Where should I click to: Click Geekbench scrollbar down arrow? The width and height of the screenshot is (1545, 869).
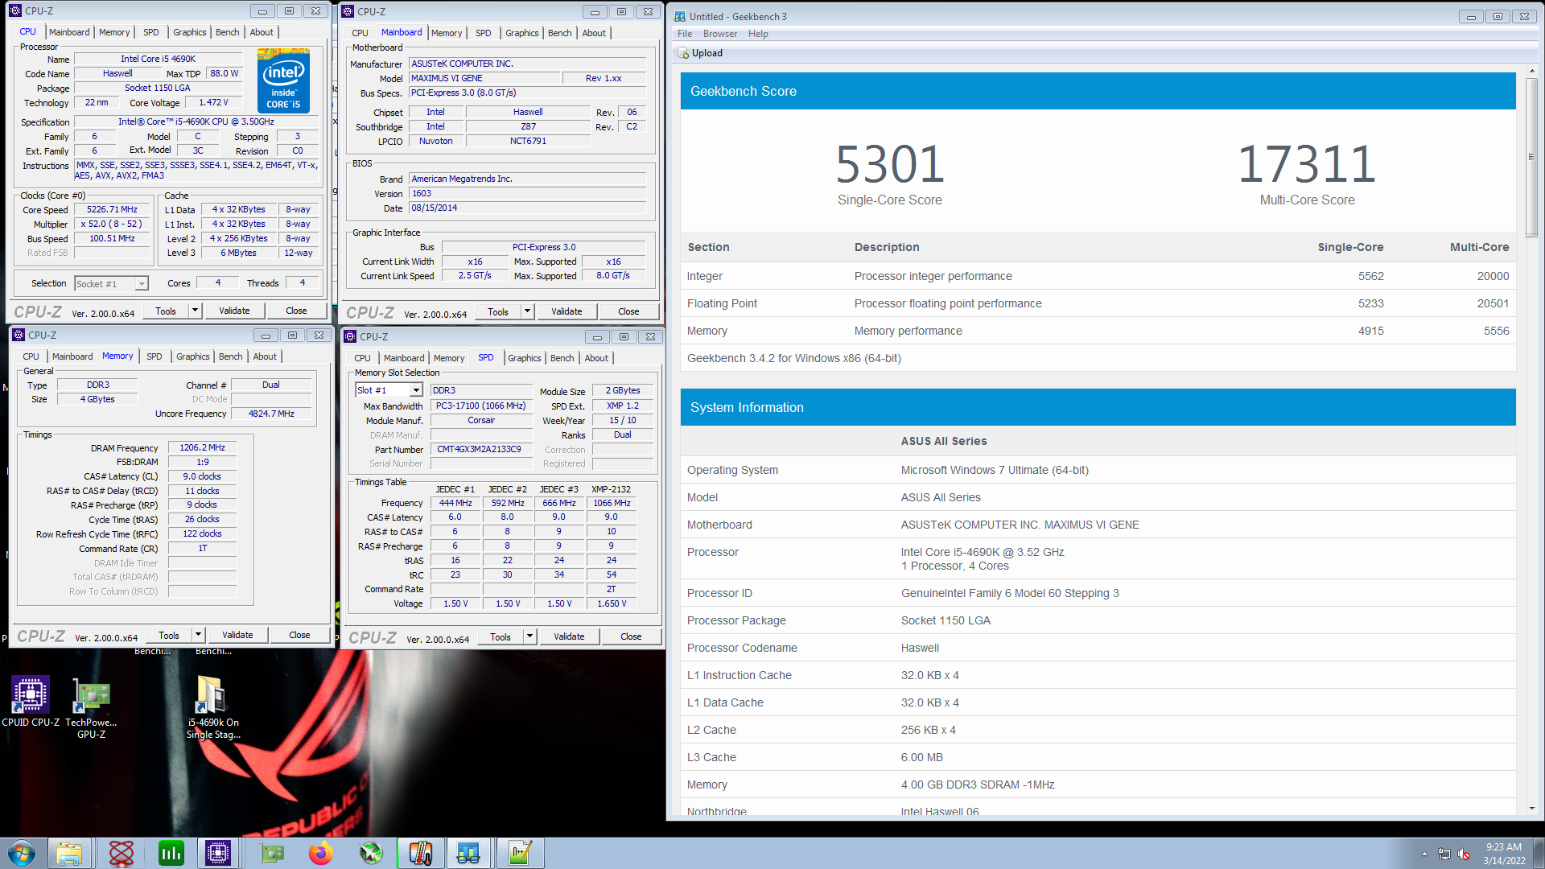point(1531,809)
